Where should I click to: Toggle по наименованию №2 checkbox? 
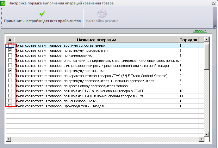[x=10, y=101]
